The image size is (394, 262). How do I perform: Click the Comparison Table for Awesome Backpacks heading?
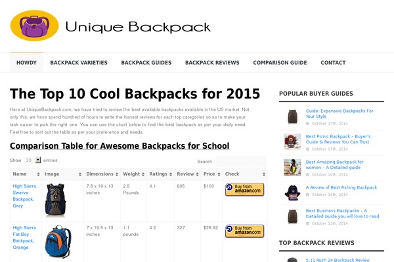point(120,146)
